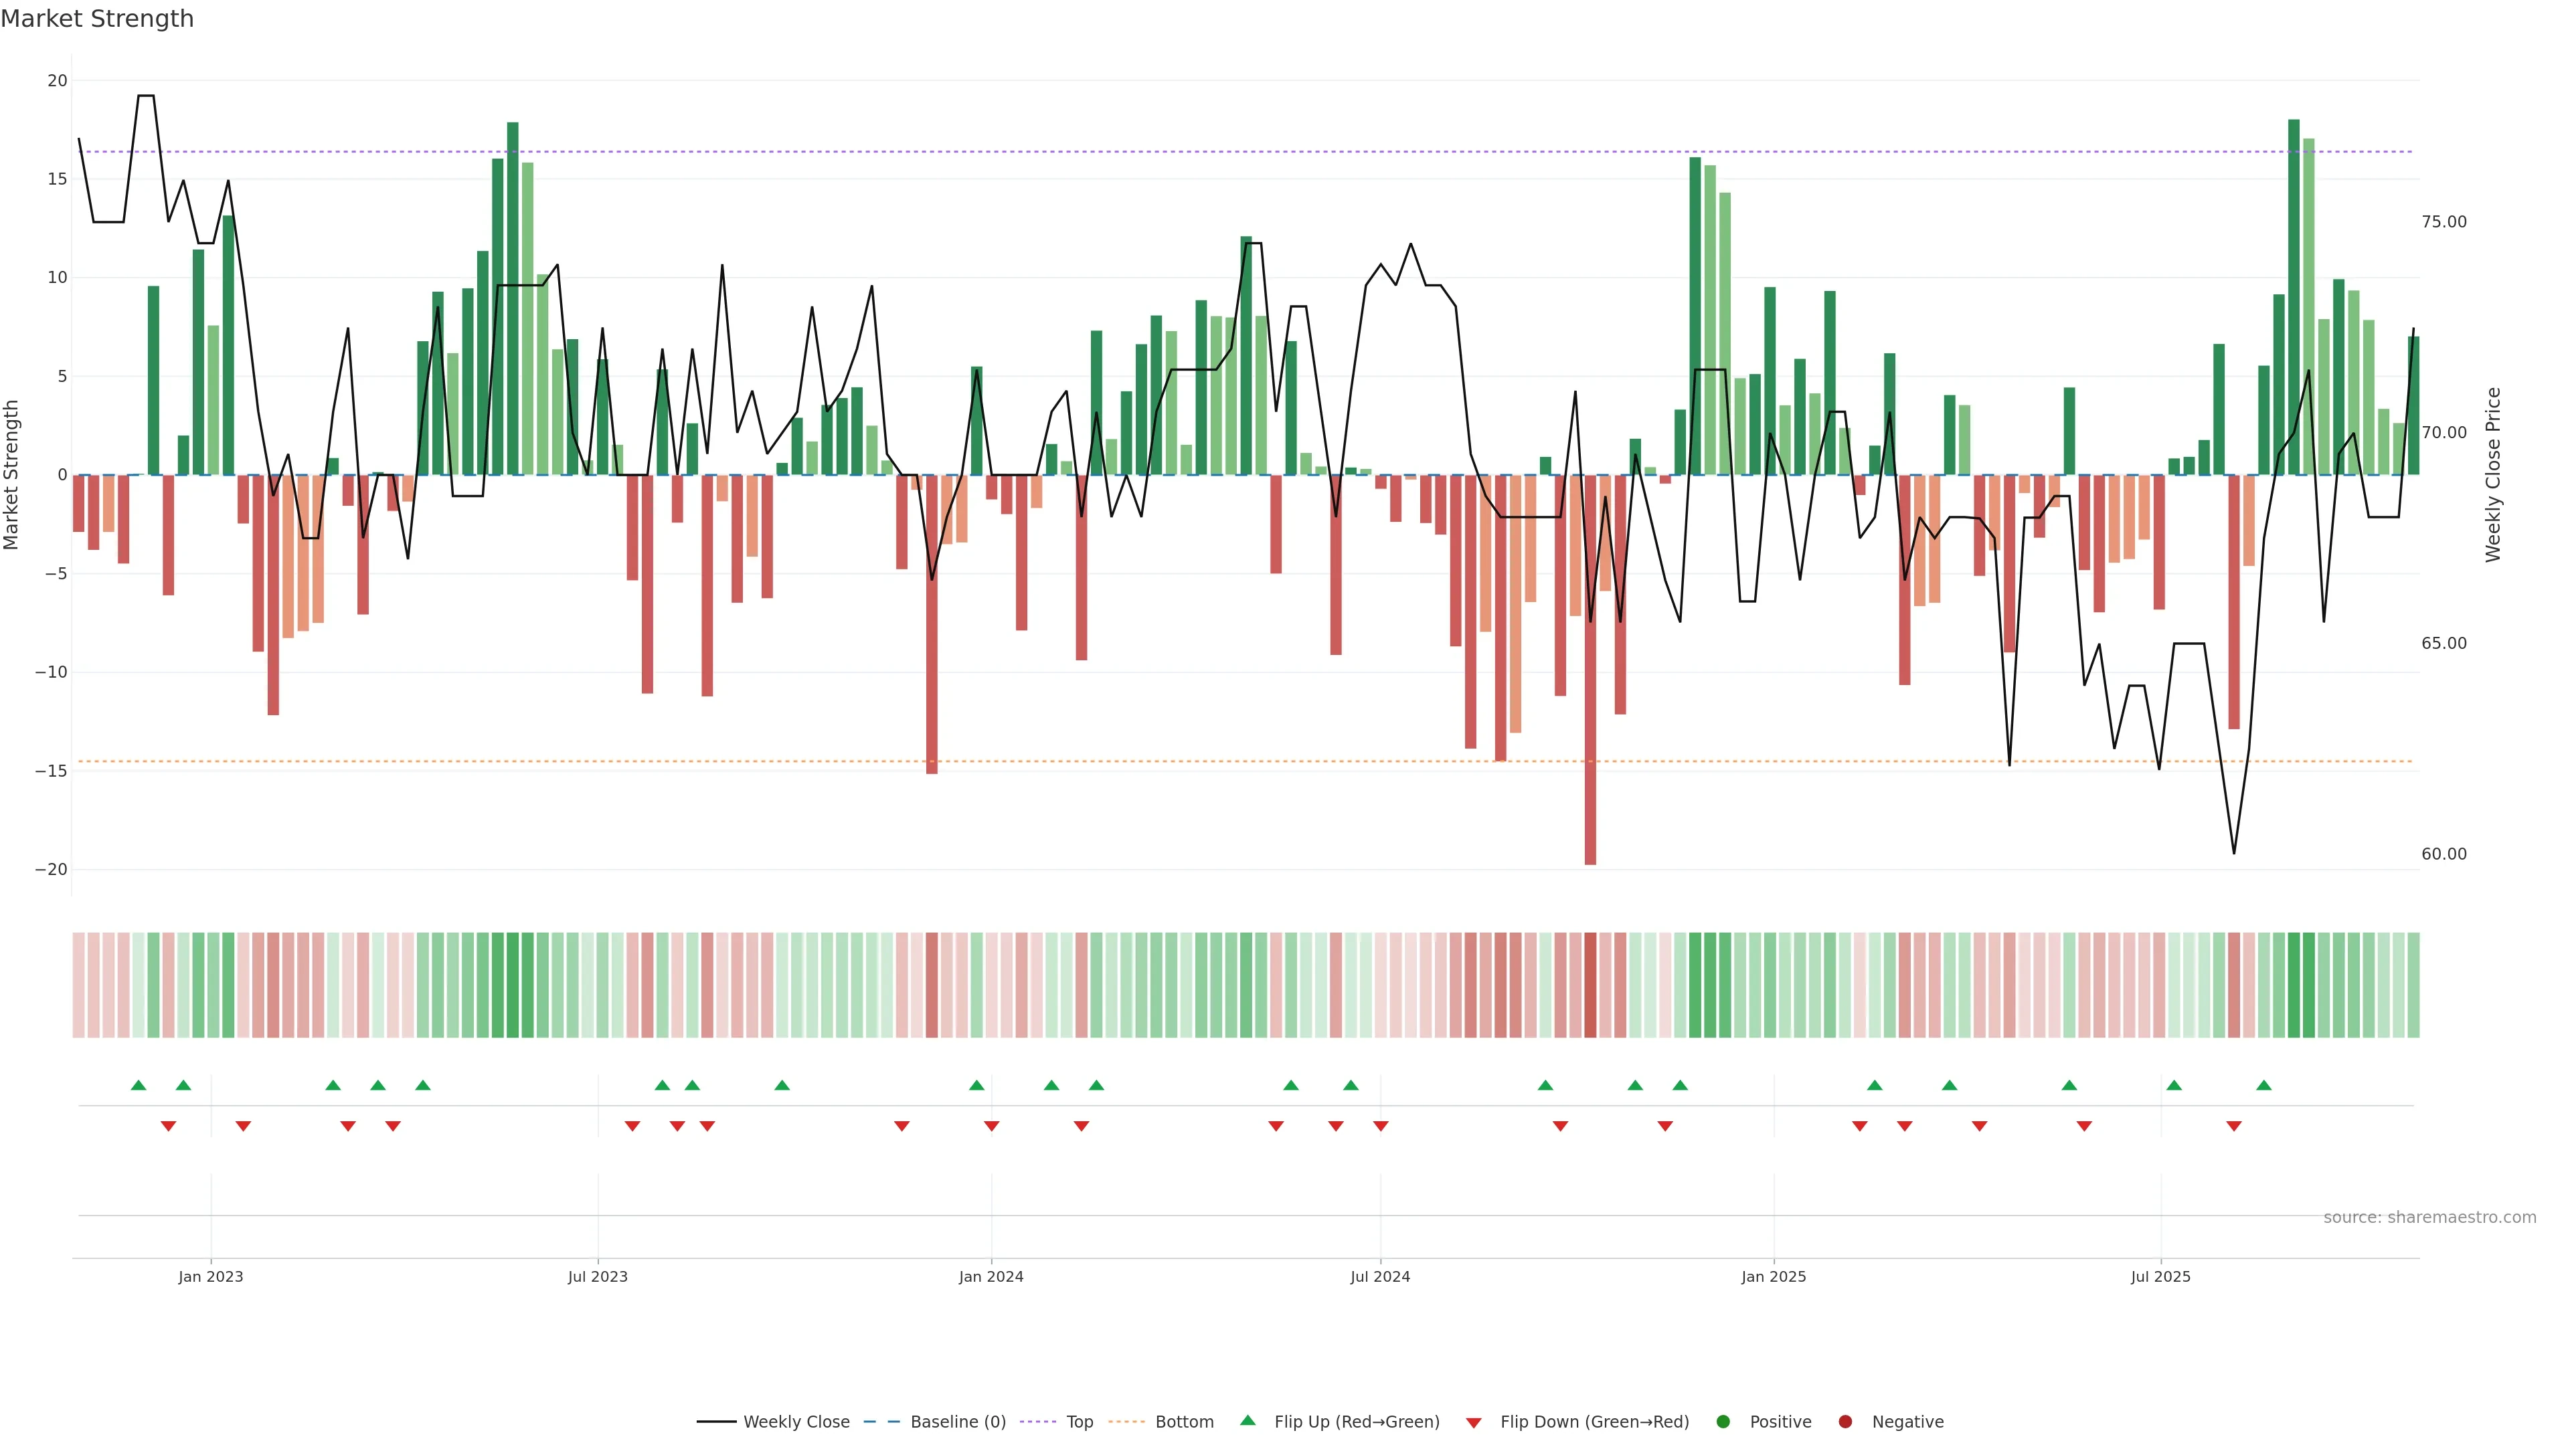Click the green Positive circle legend marker
Viewport: 2570px width, 1445px height.
[1723, 1422]
